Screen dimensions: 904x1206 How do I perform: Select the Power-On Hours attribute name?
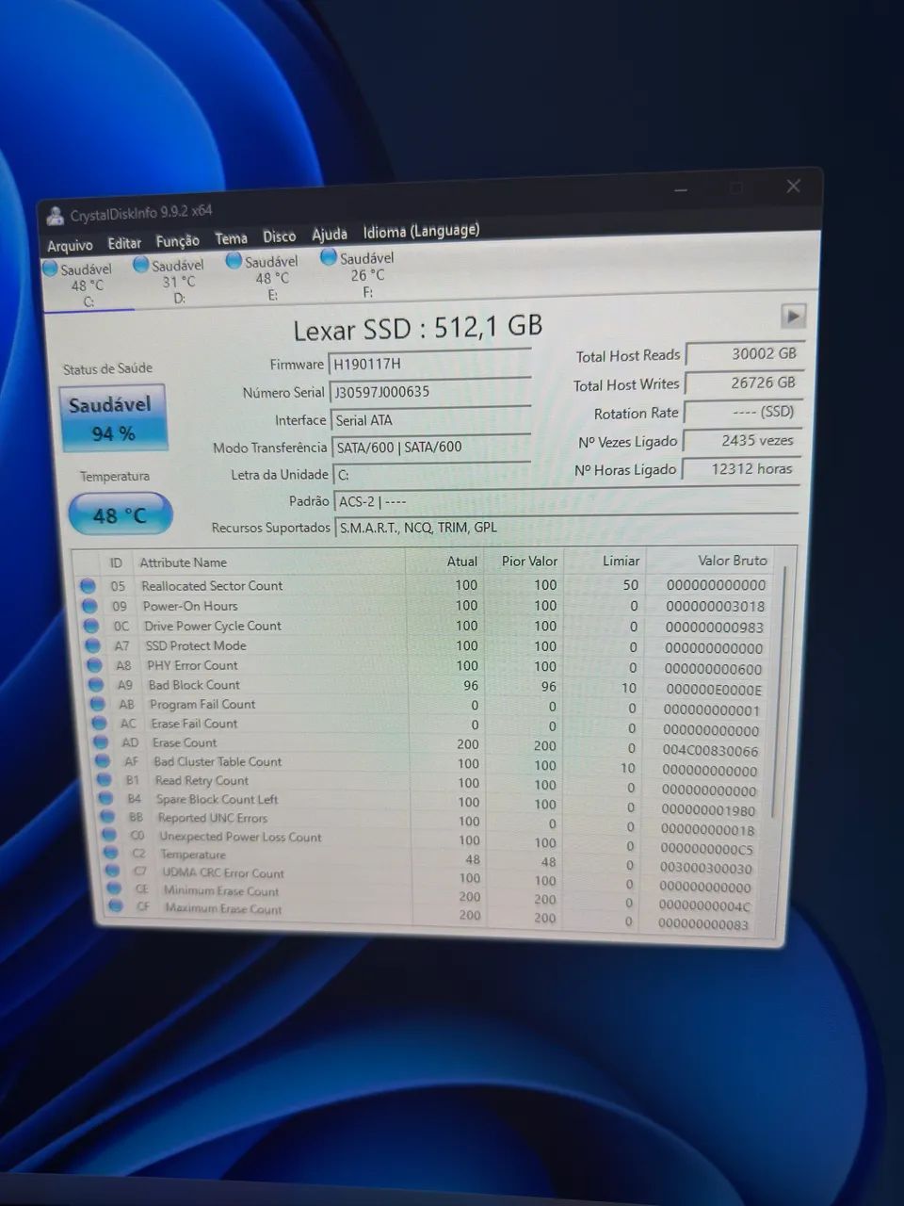pos(190,606)
